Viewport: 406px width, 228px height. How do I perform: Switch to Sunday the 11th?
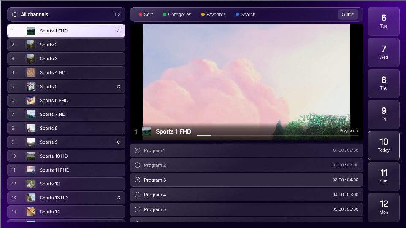click(x=384, y=177)
